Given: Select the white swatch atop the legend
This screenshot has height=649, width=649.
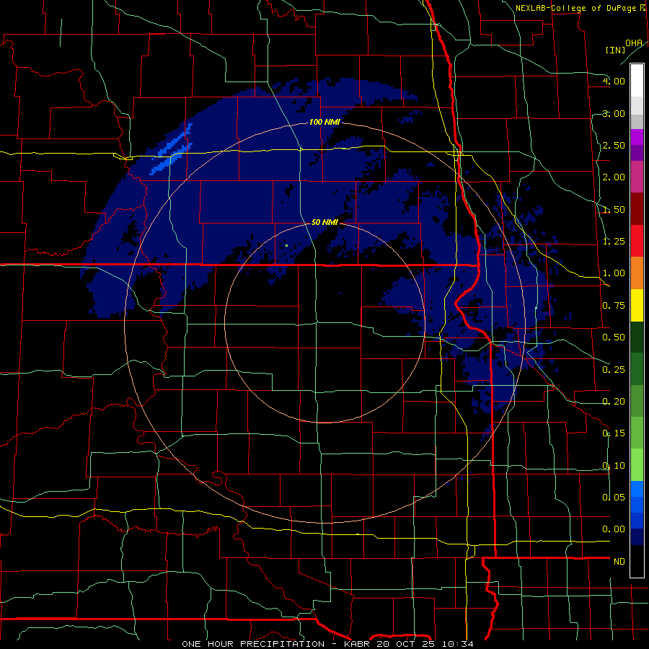Looking at the screenshot, I should 637,81.
